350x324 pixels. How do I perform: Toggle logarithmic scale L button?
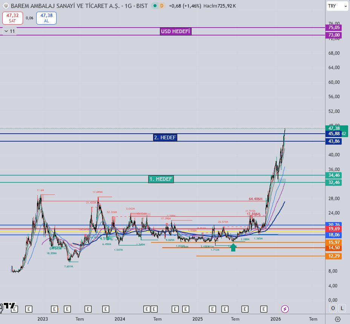coord(342,309)
